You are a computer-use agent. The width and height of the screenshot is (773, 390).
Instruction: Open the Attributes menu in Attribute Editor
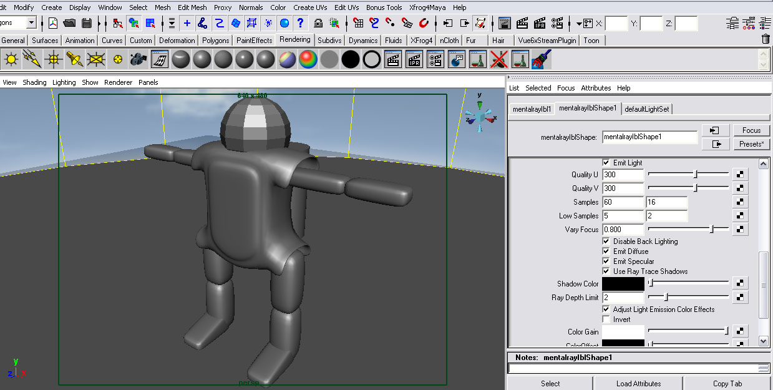[596, 88]
